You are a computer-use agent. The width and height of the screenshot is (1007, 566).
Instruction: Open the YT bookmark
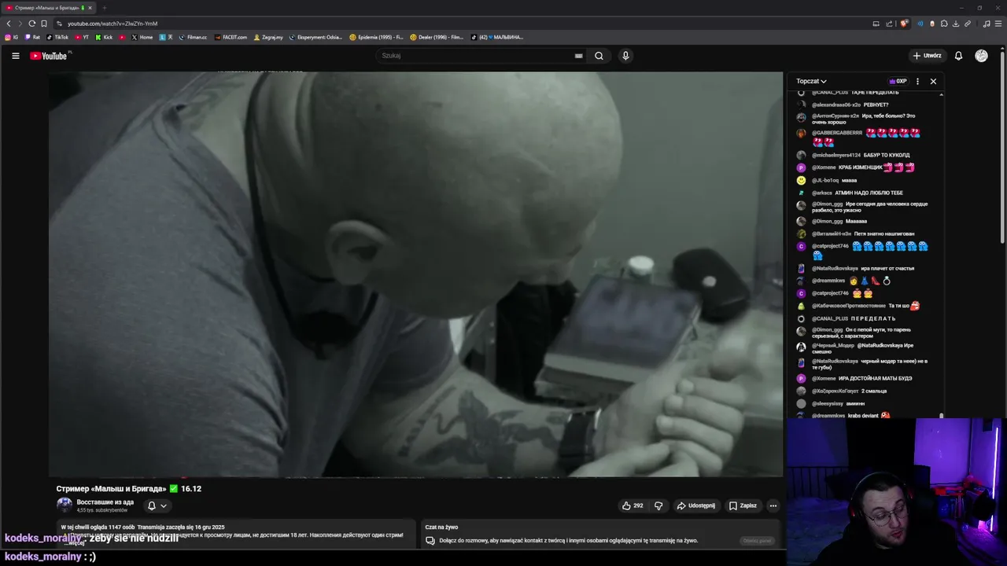(82, 37)
